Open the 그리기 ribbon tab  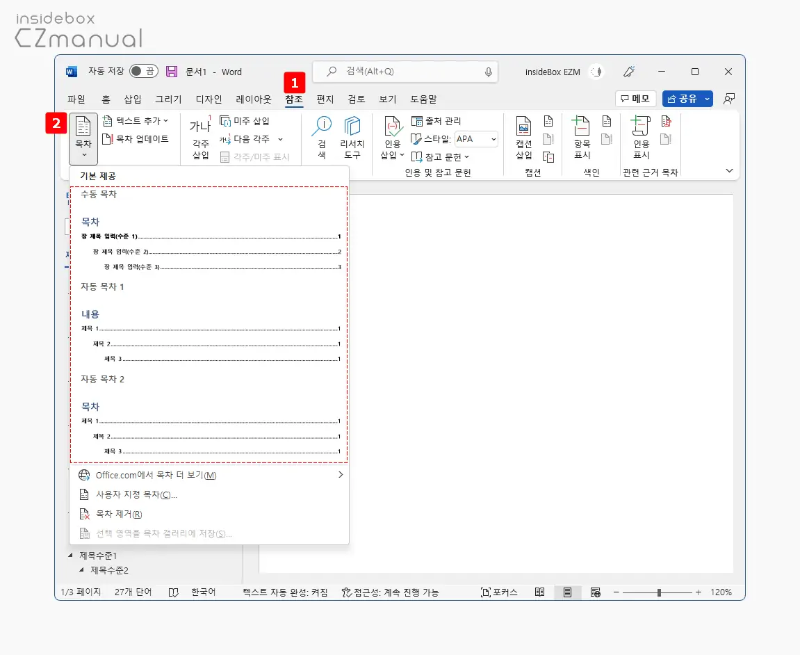coord(168,99)
